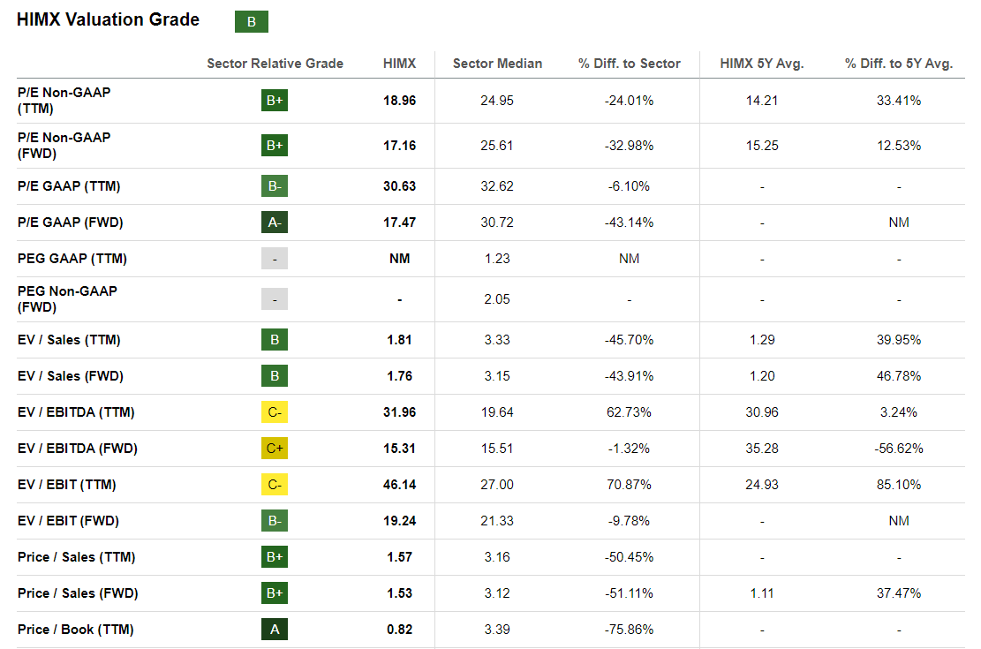Screen dimensions: 981x649
Task: Click the B- grade badge for P/E GAAP (TTM)
Action: point(275,186)
